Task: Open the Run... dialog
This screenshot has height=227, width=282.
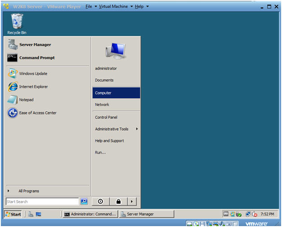Action: (116, 153)
